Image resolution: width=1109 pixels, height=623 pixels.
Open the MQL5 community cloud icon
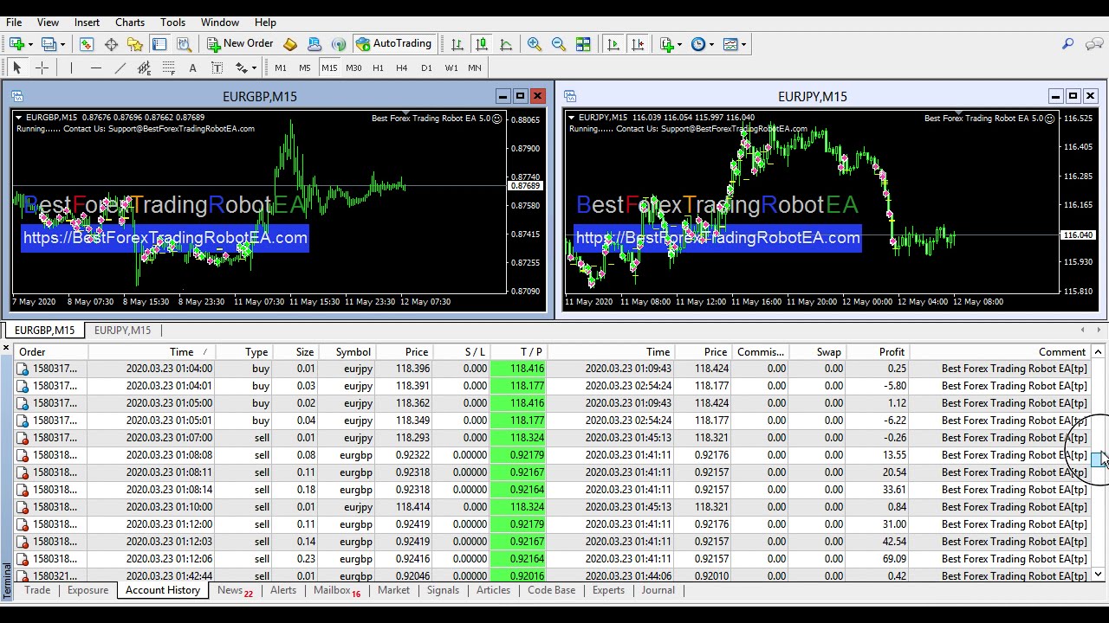pyautogui.click(x=315, y=44)
